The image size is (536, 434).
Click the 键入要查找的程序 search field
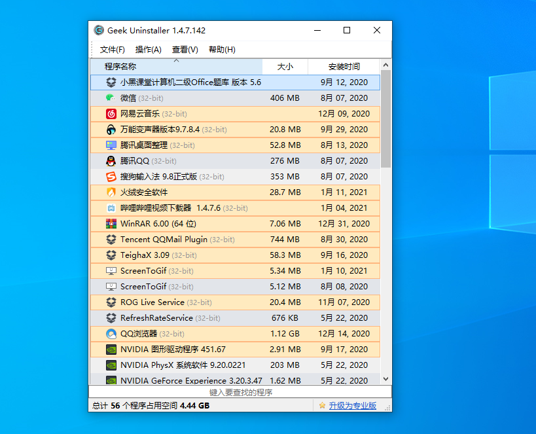(x=240, y=392)
